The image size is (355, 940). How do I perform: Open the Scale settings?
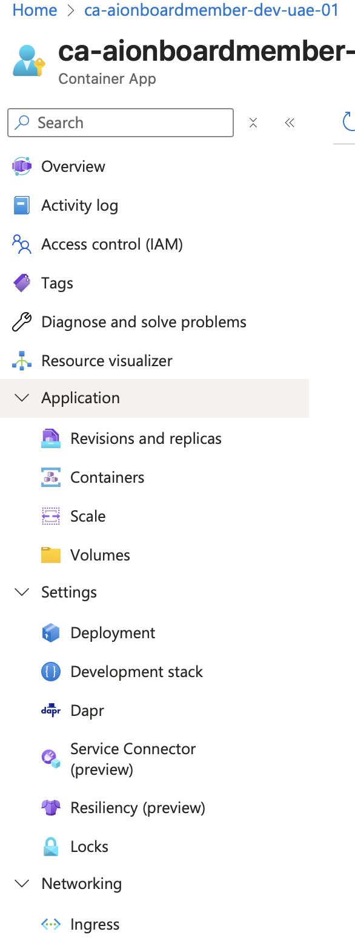click(88, 516)
